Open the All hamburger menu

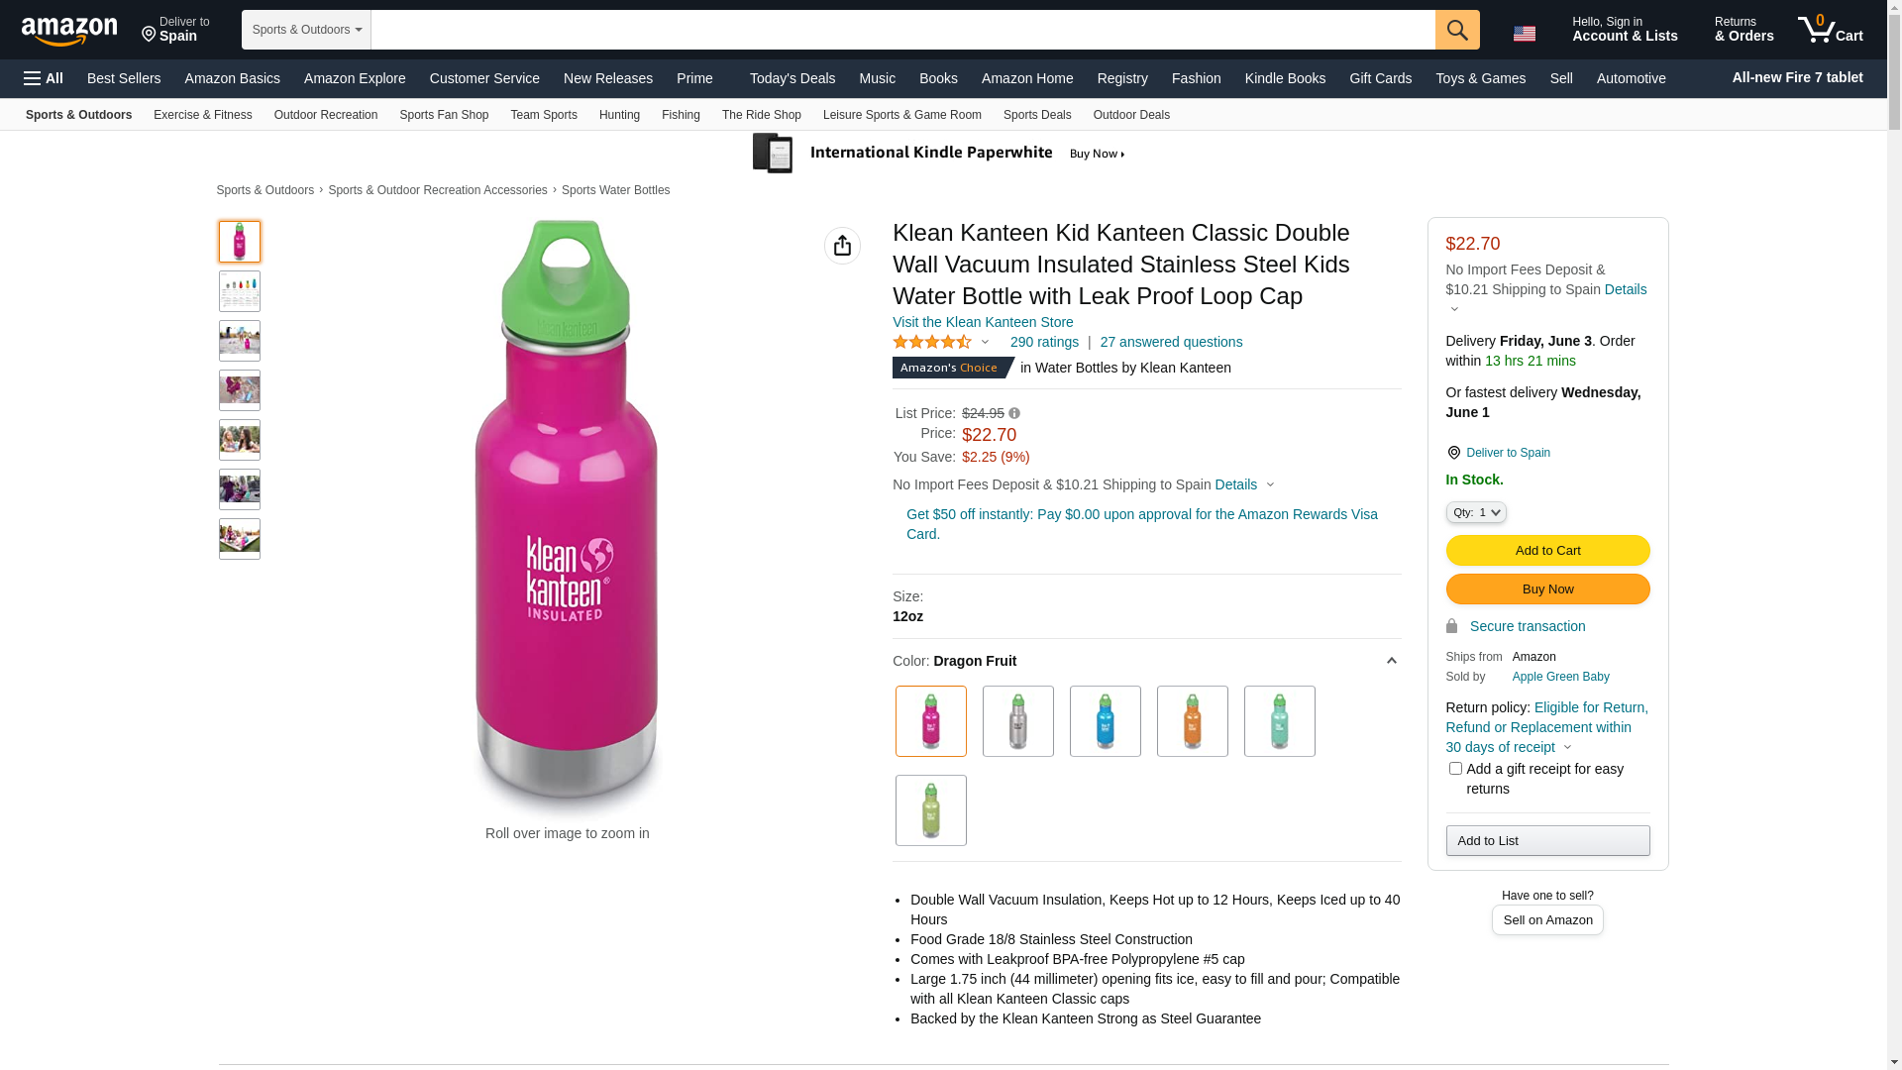pos(44,78)
